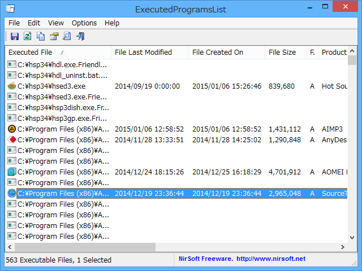Click the hsp3gp.exe.Fri... row icon

(x=12, y=118)
